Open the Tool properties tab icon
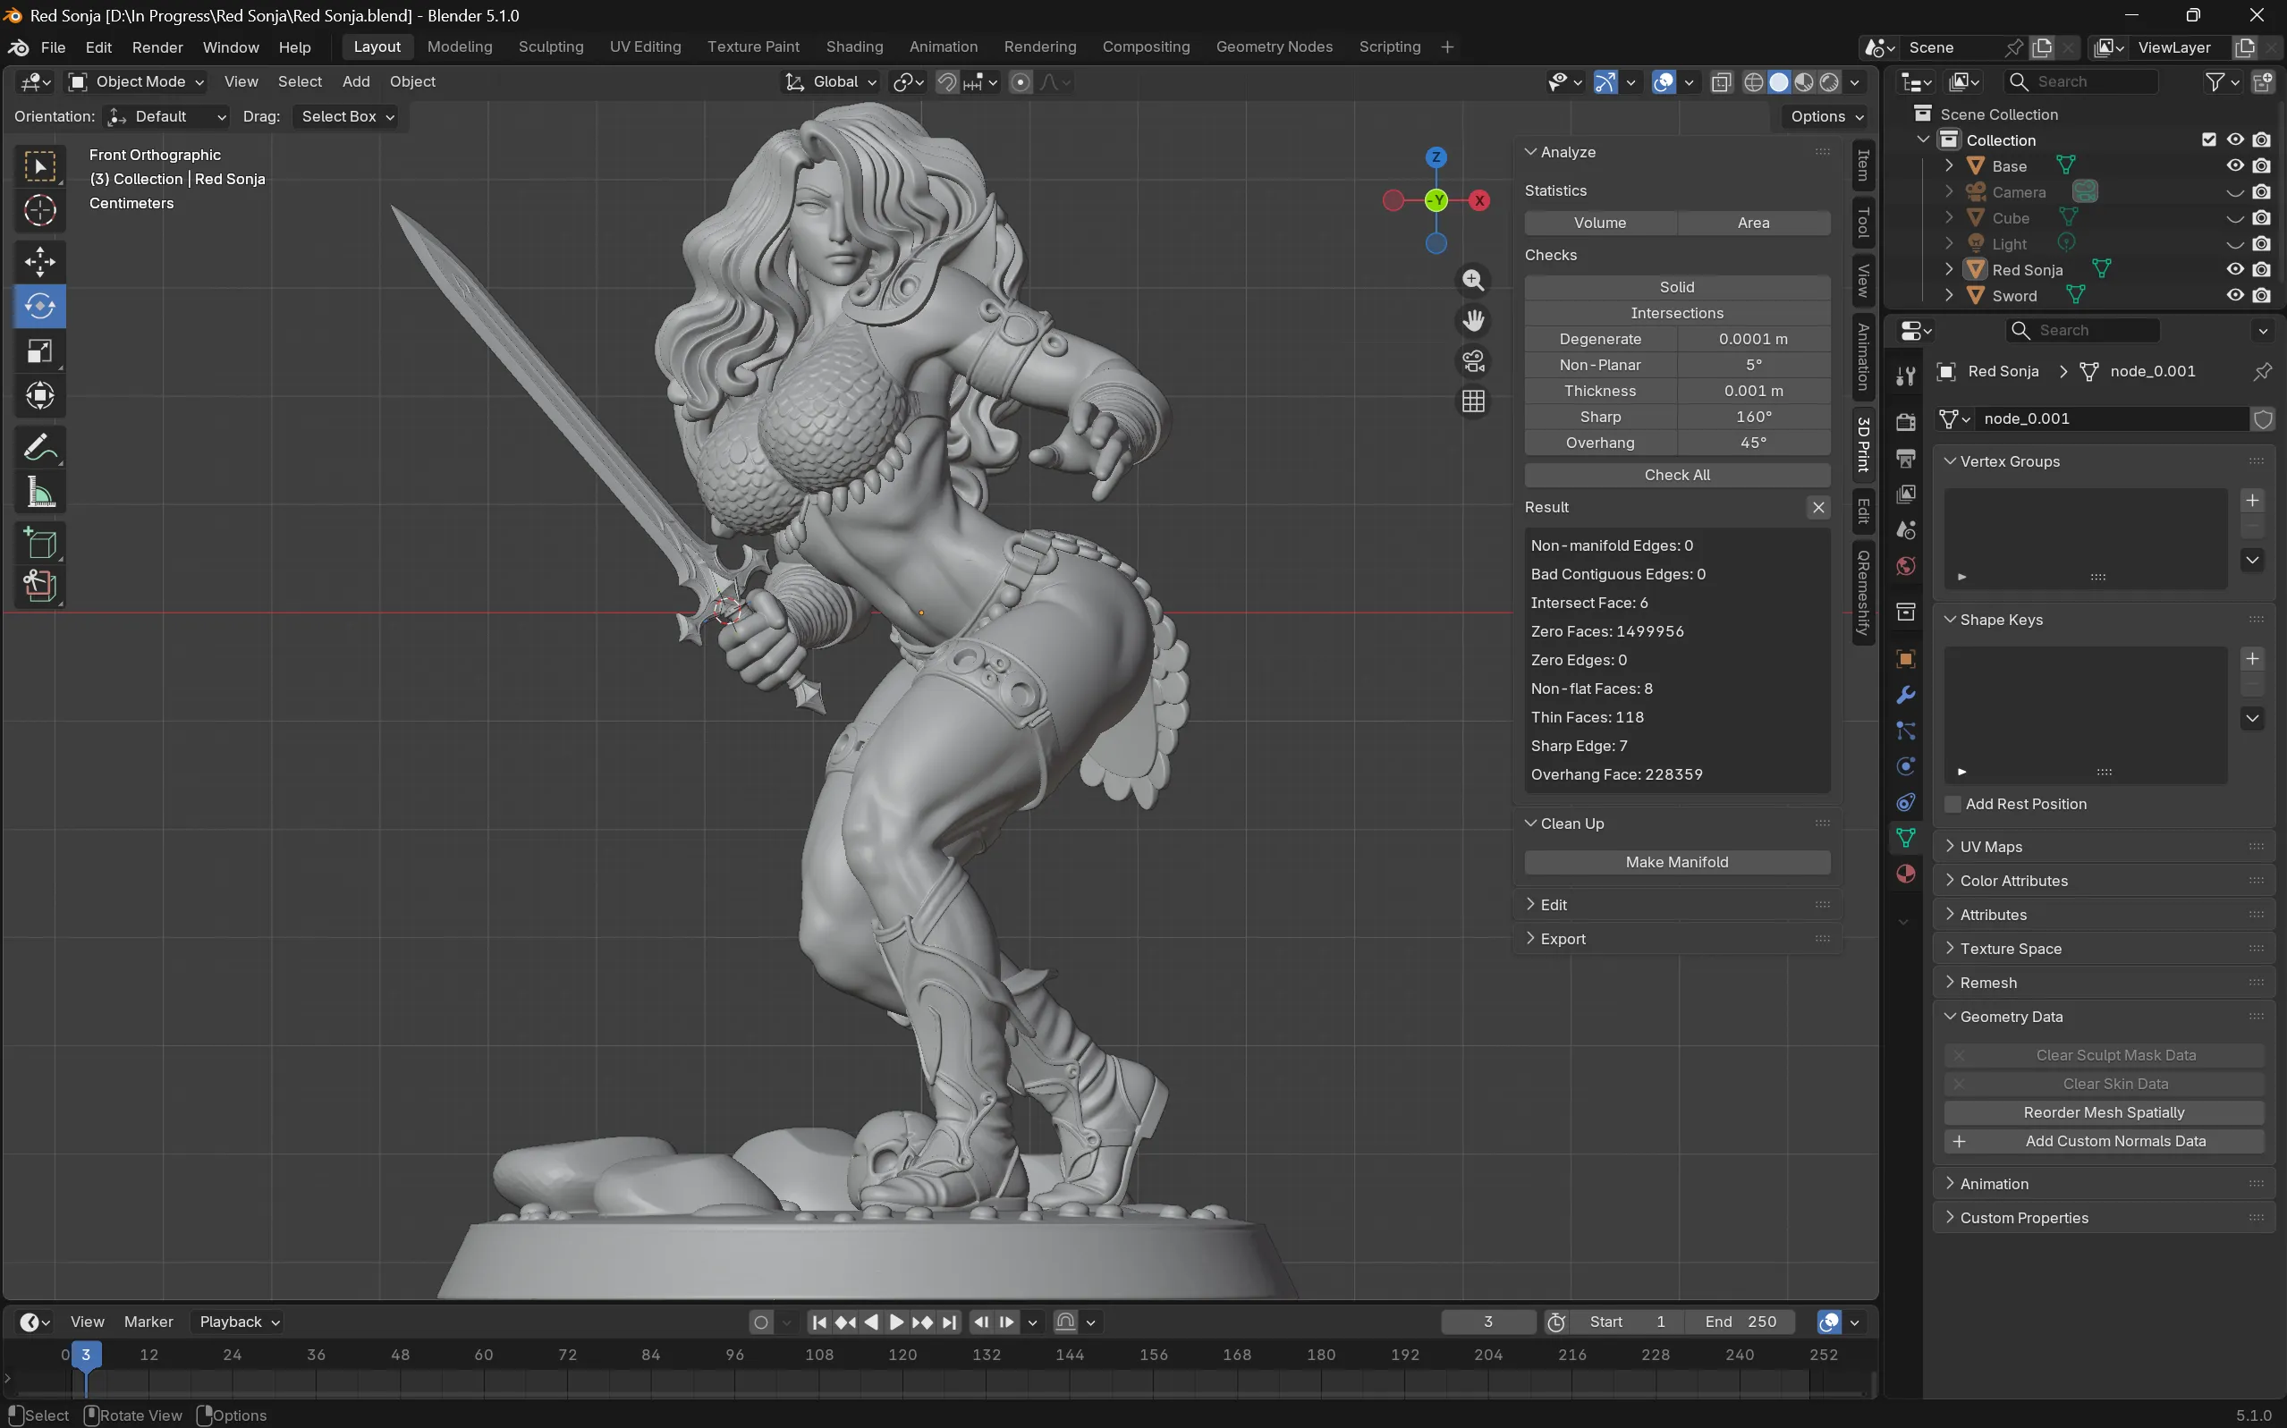 click(1905, 376)
